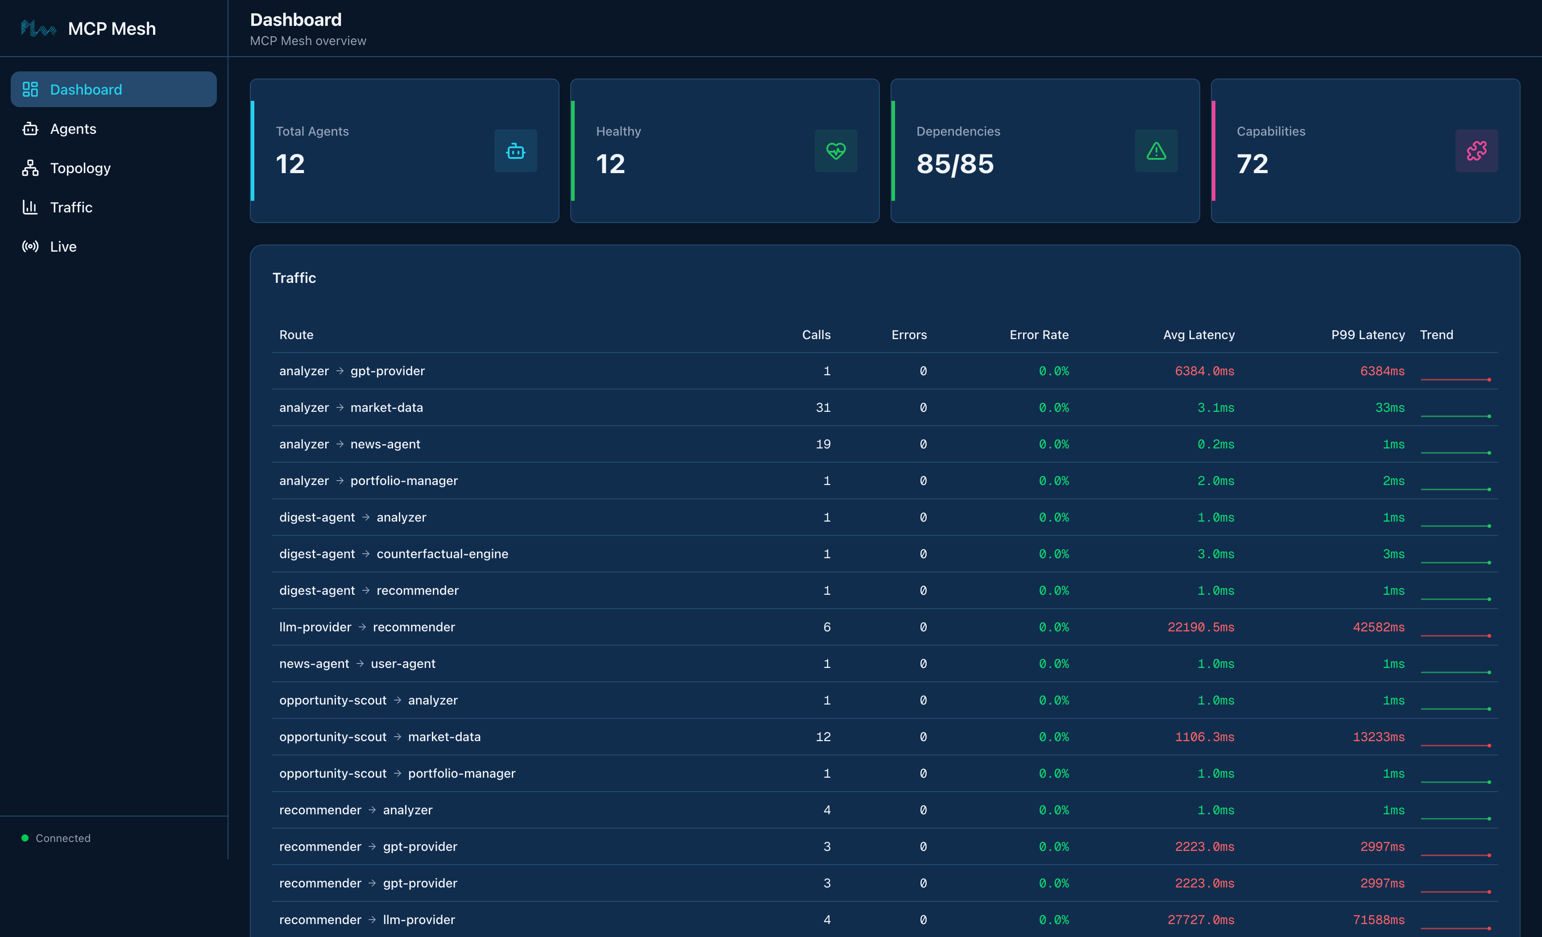Click the Traffic bar-chart icon in sidebar
This screenshot has width=1542, height=937.
[x=30, y=207]
